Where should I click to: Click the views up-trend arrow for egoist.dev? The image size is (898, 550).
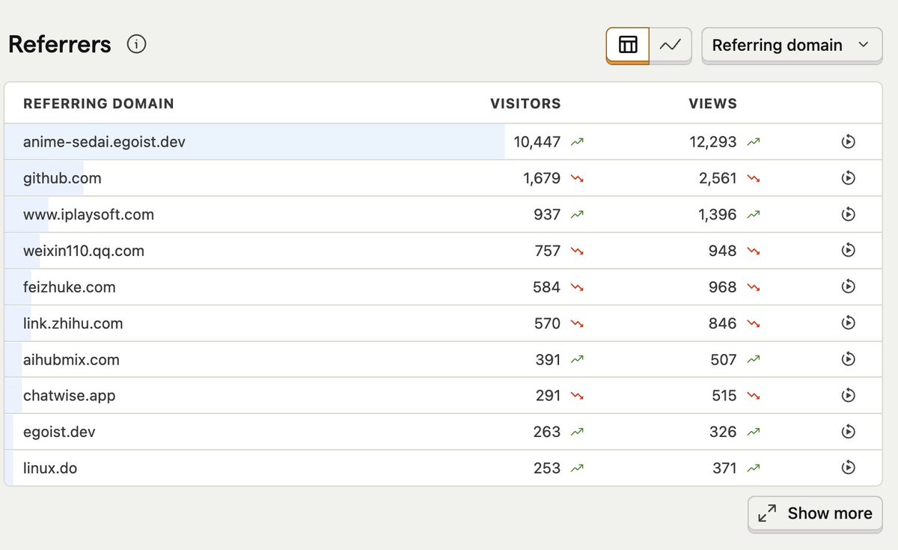click(x=754, y=432)
